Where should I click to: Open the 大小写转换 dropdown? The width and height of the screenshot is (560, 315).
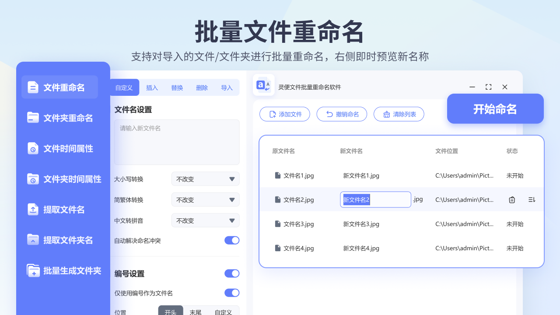[205, 178]
